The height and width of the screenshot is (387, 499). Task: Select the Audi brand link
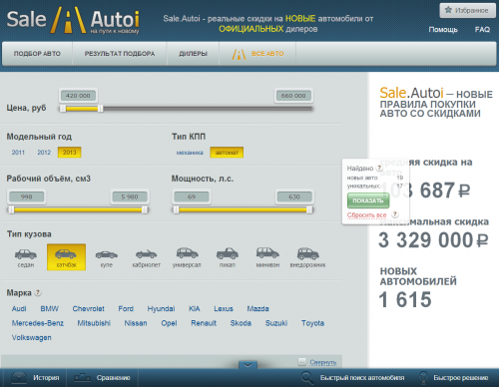tap(19, 309)
